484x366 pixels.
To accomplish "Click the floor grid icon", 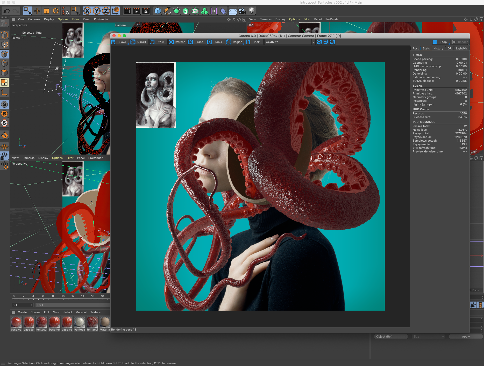I will tap(233, 11).
